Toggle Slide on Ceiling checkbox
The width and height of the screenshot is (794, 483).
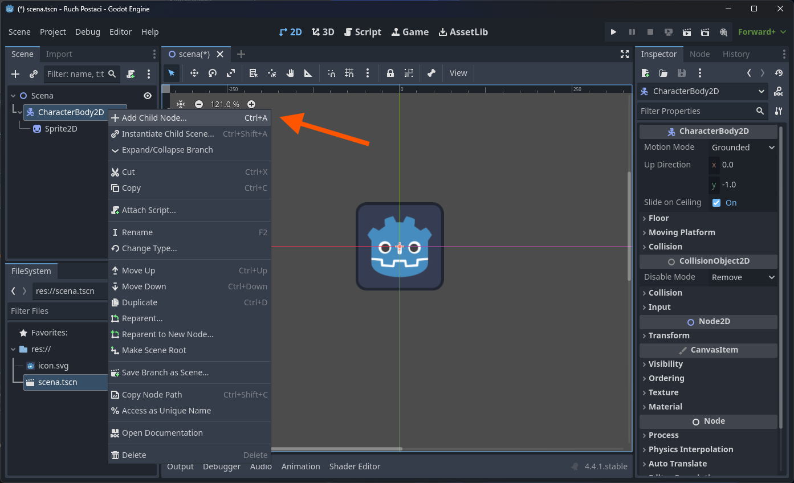click(716, 203)
